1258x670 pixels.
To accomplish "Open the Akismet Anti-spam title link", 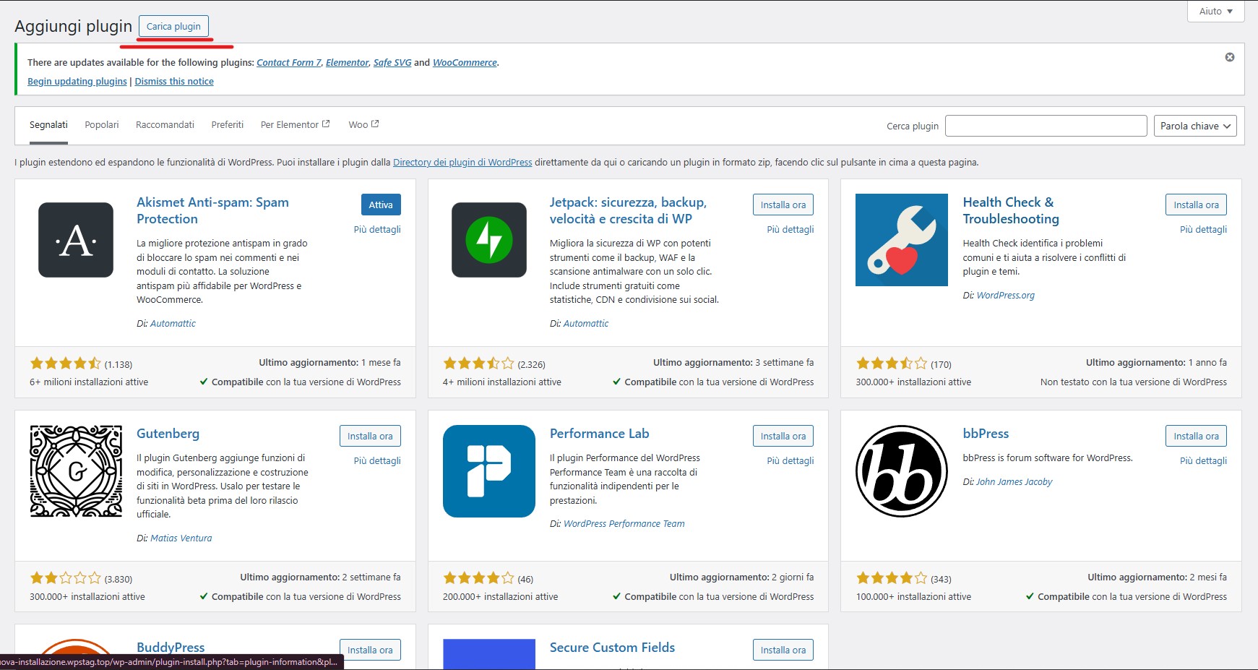I will (212, 210).
